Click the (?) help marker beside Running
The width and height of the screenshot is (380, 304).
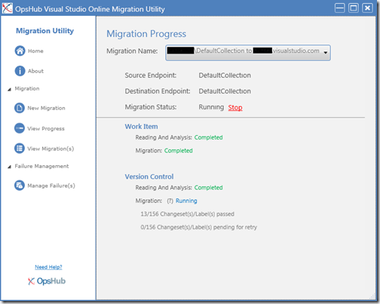point(170,201)
